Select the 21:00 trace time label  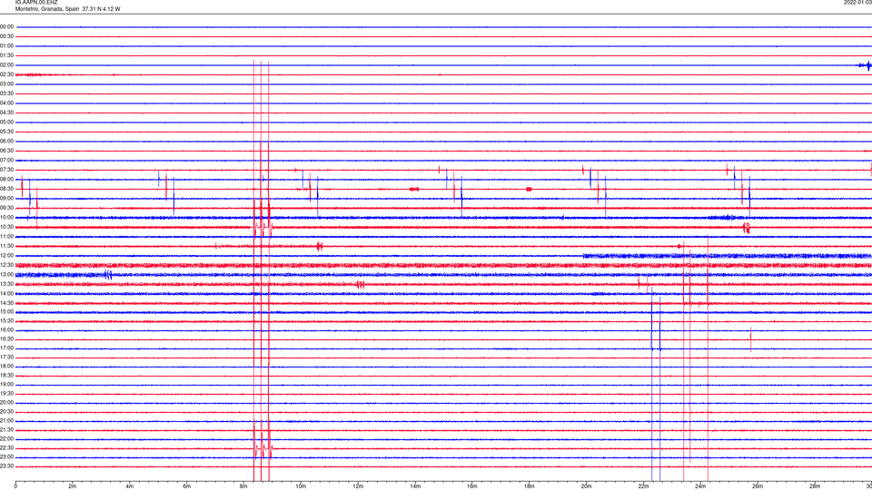pyautogui.click(x=6, y=420)
